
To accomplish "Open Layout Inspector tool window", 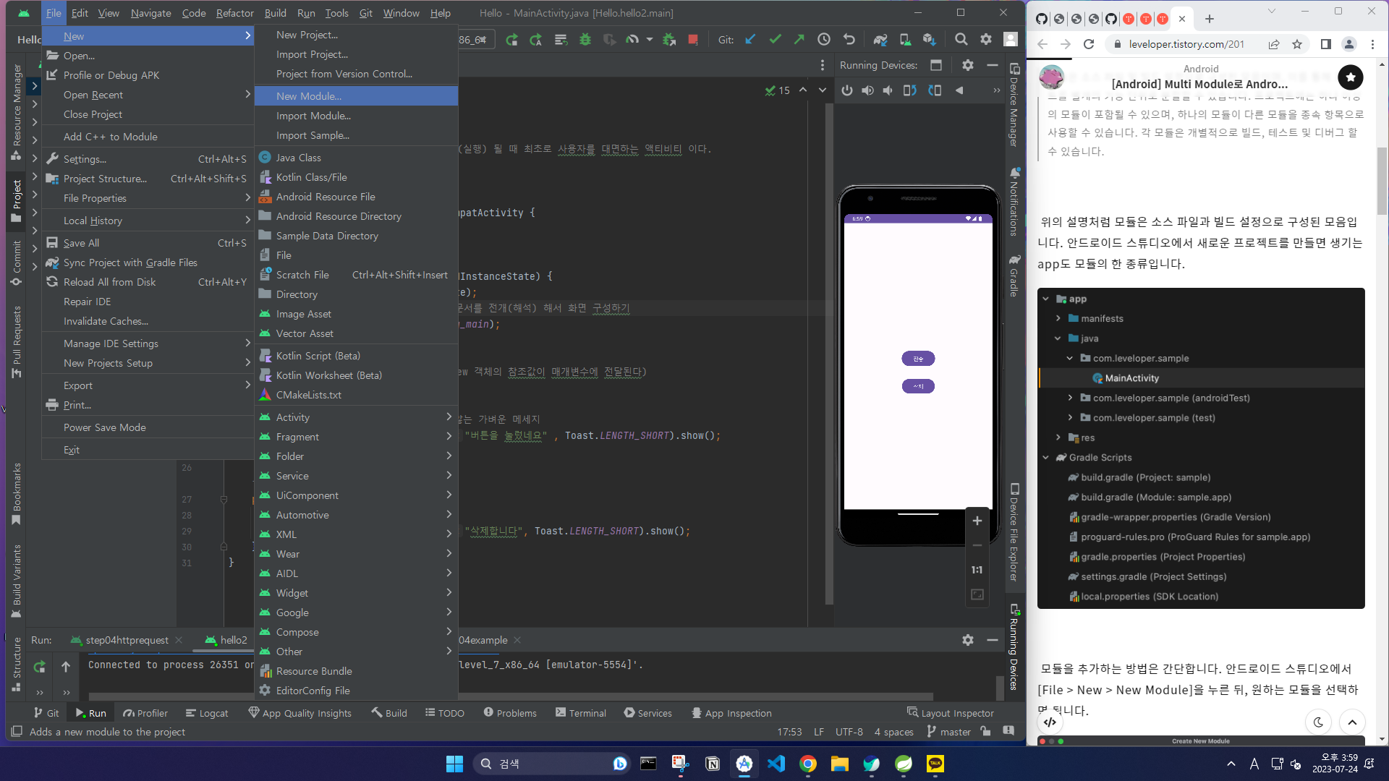I will (950, 713).
